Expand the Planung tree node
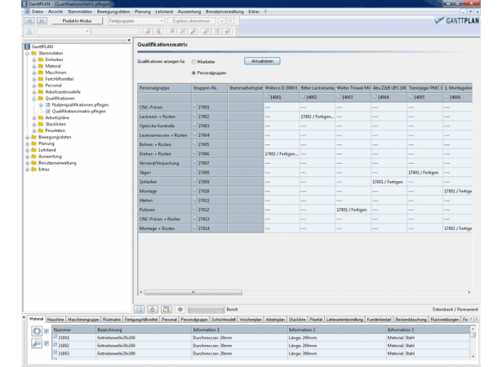Screen dimensions: 502x367 [27, 144]
